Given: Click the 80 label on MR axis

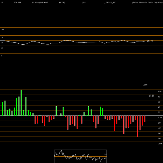Looking at the screenshot, I should (159, 97).
